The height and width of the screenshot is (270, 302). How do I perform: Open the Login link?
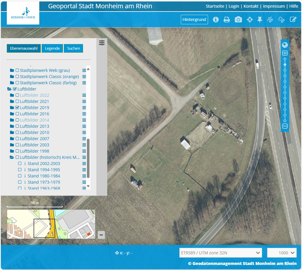(x=234, y=6)
